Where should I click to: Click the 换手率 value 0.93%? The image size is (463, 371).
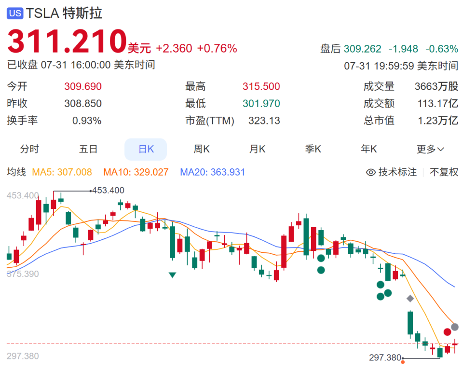pyautogui.click(x=87, y=121)
